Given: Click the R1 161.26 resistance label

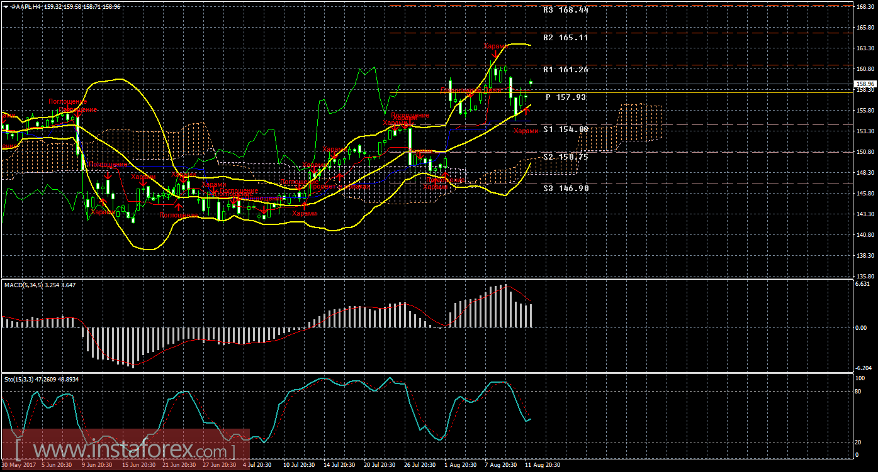Looking at the screenshot, I should point(565,70).
